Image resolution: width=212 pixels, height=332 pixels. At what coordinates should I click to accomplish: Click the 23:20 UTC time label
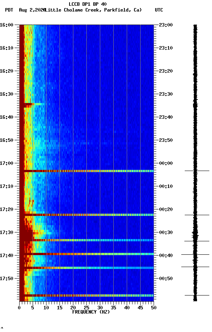click(x=166, y=71)
